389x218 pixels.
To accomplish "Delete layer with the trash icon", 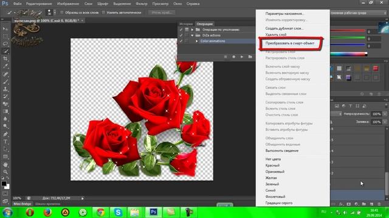I will [379, 204].
